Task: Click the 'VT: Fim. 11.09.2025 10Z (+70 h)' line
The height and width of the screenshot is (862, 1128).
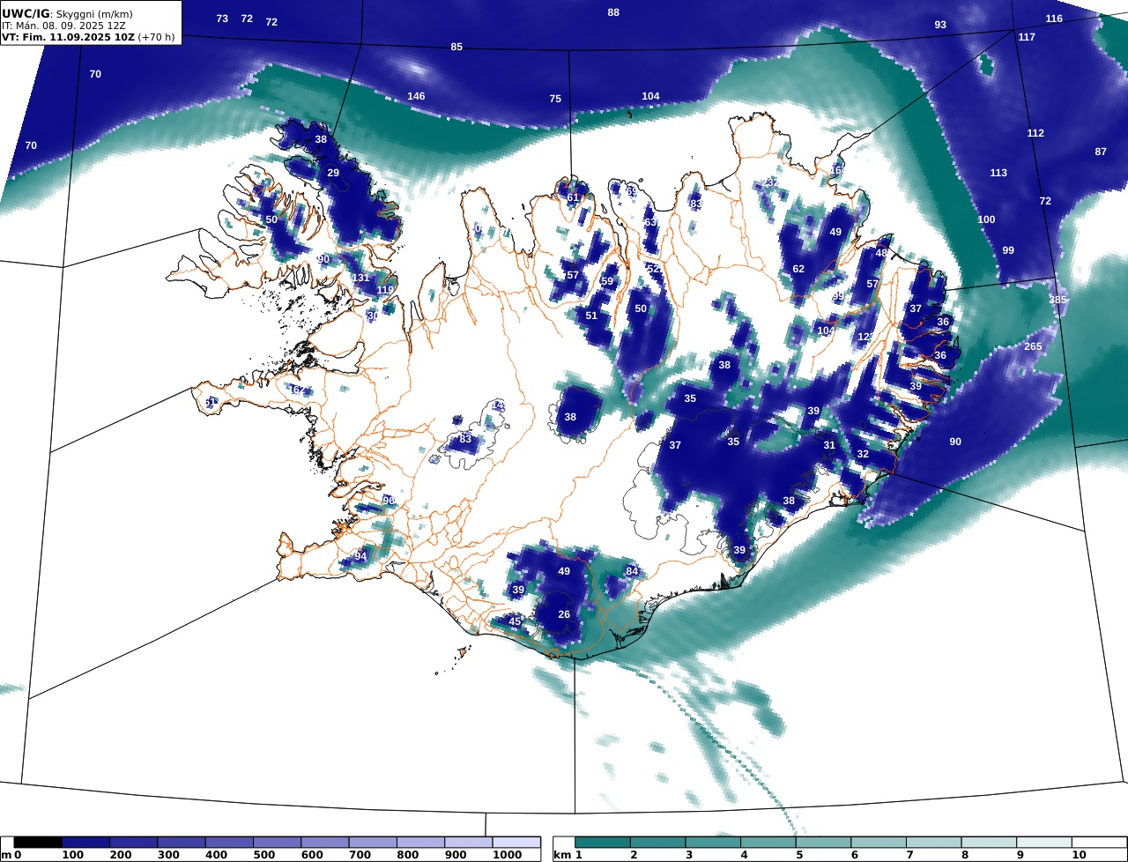Action: click(x=88, y=37)
